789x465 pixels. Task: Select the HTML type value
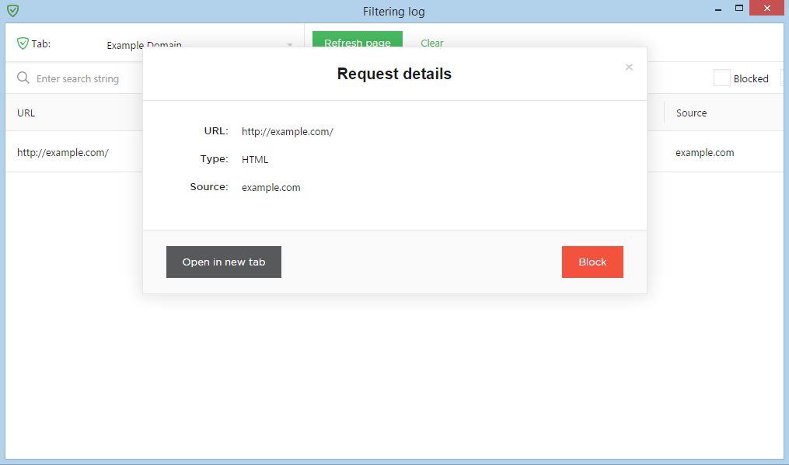point(255,159)
